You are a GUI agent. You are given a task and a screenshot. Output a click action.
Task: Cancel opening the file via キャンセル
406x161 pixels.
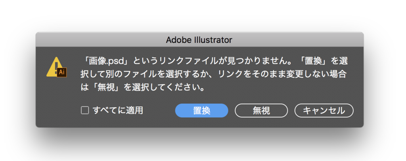(x=324, y=110)
